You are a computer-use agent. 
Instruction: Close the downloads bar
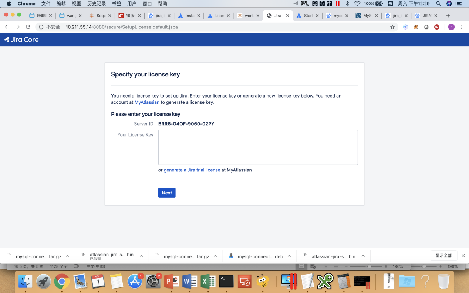click(463, 255)
